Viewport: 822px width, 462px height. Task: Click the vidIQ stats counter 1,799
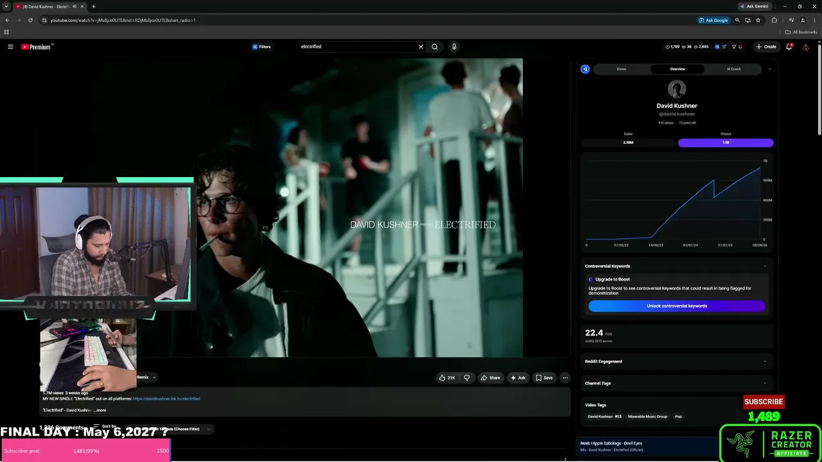pyautogui.click(x=672, y=47)
